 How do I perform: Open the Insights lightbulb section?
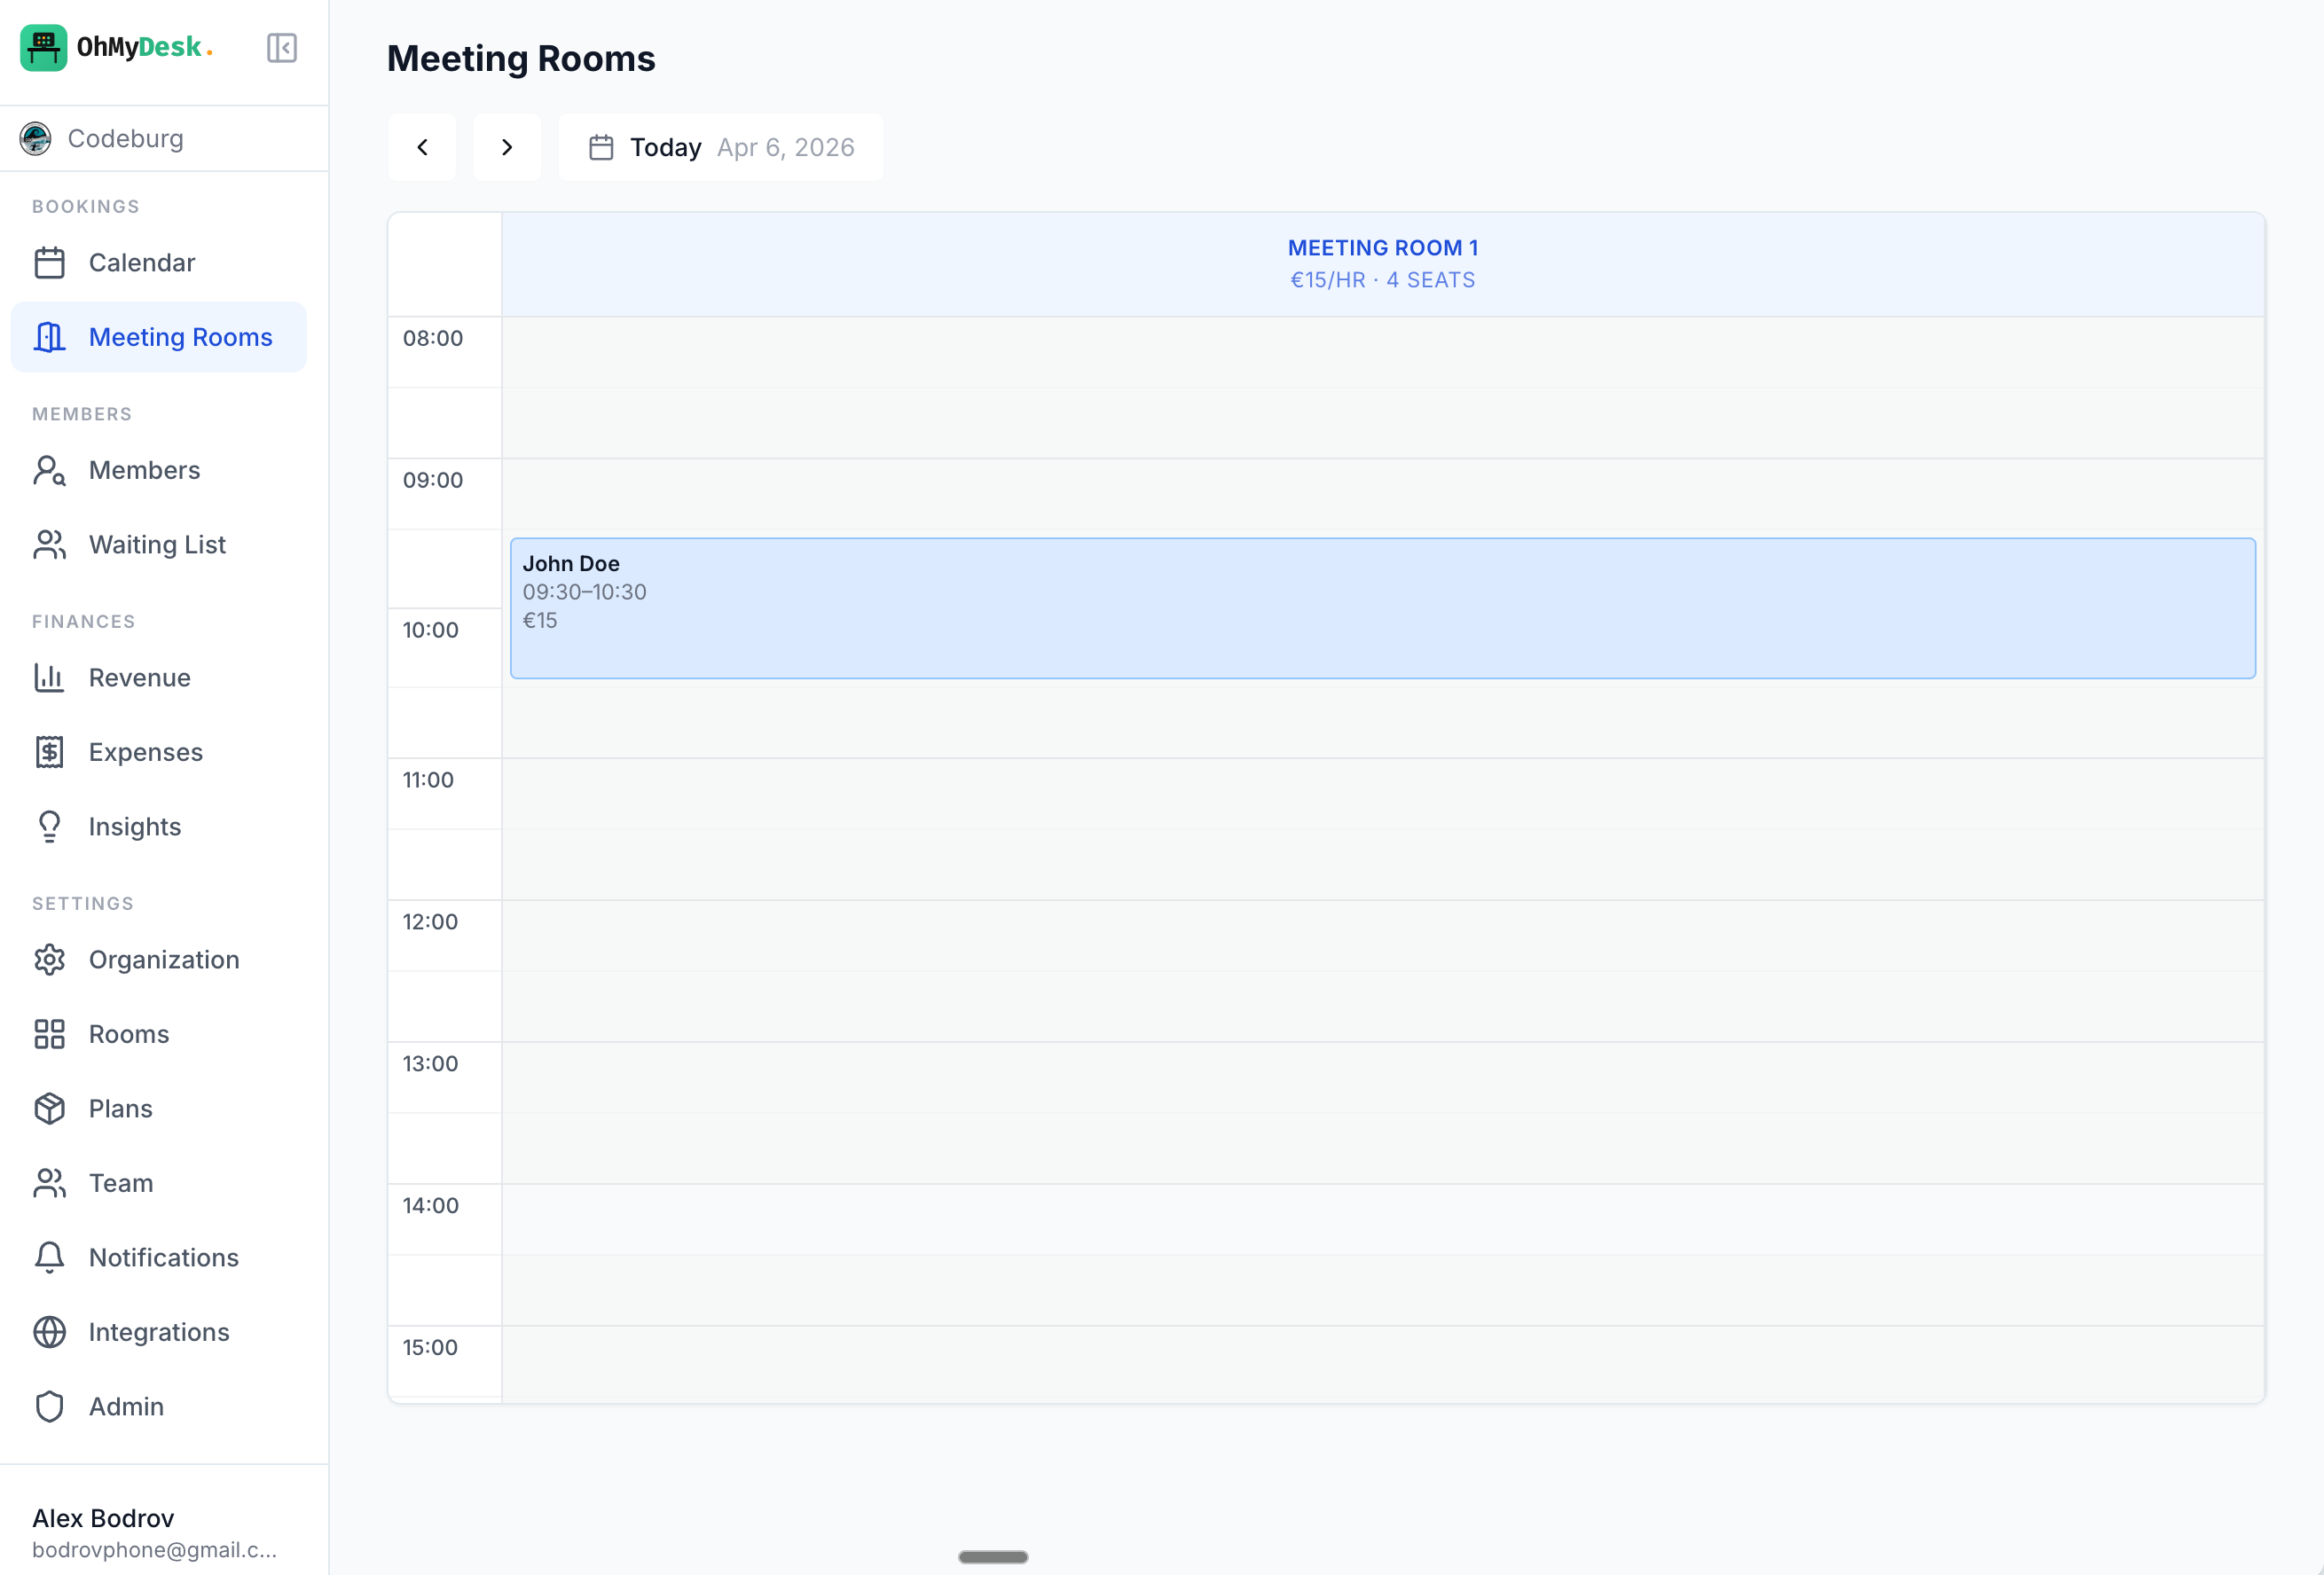coord(134,826)
